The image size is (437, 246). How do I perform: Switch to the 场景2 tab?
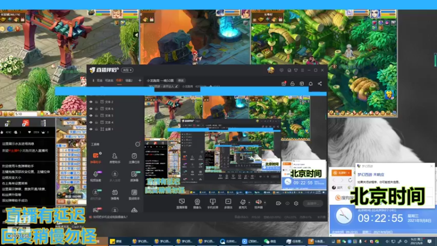(129, 80)
